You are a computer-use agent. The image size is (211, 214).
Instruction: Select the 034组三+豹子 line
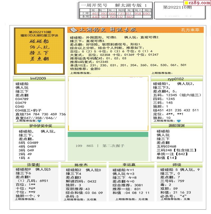(x=28, y=110)
